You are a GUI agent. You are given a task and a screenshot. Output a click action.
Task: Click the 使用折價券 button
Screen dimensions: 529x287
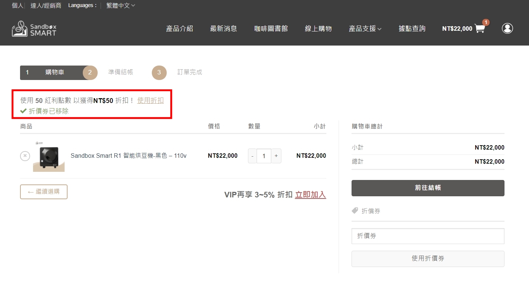428,259
